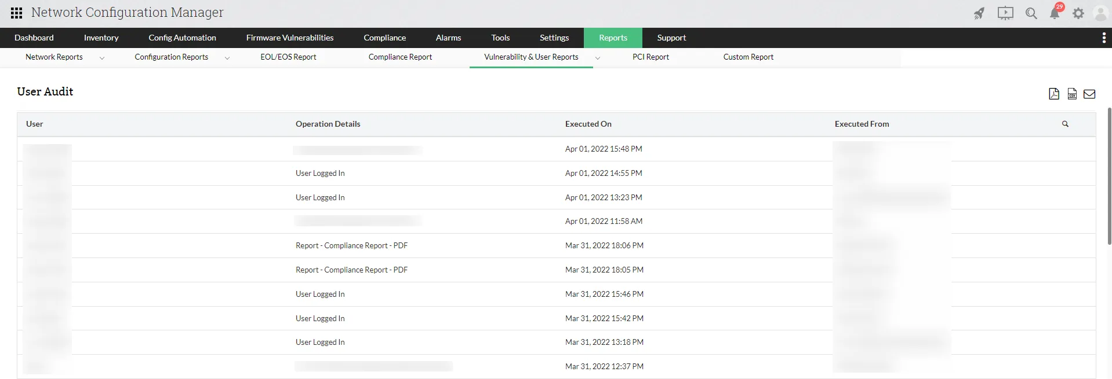Image resolution: width=1112 pixels, height=379 pixels.
Task: Click the table search magnifier icon
Action: [x=1065, y=124]
